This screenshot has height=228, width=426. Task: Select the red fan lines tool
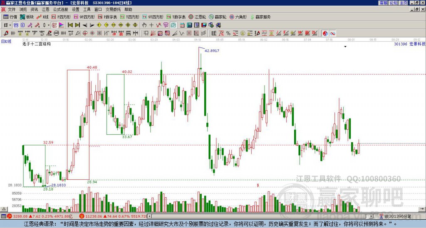(153, 33)
